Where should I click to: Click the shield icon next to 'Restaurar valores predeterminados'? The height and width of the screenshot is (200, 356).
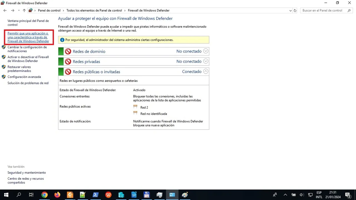(x=4, y=67)
